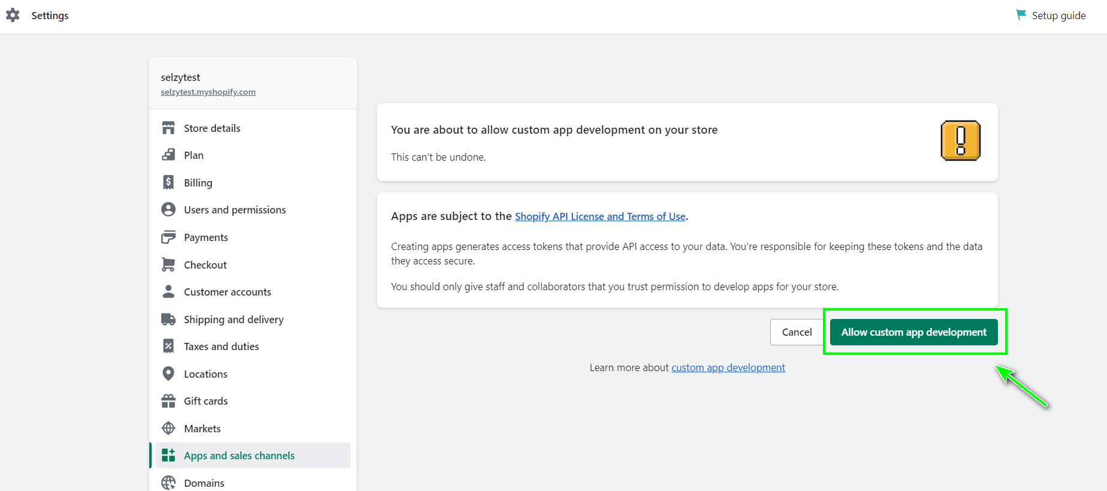Open selzytest.myshopify.com store link
Viewport: 1107px width, 491px height.
pyautogui.click(x=208, y=92)
